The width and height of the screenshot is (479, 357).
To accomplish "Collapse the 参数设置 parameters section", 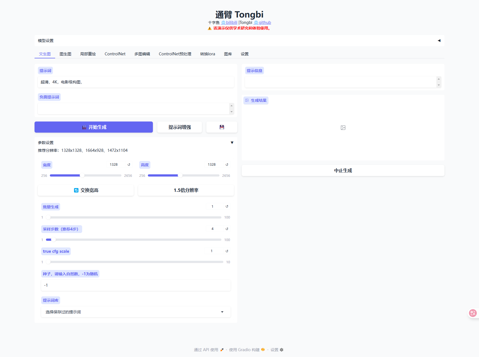I will [232, 143].
